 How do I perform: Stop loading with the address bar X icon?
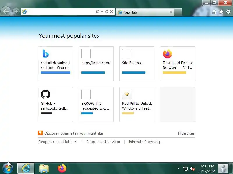(x=112, y=12)
